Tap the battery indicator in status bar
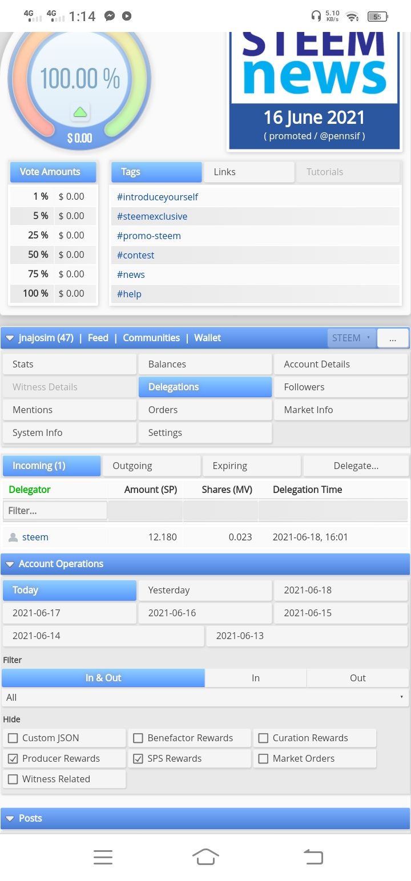 point(377,17)
